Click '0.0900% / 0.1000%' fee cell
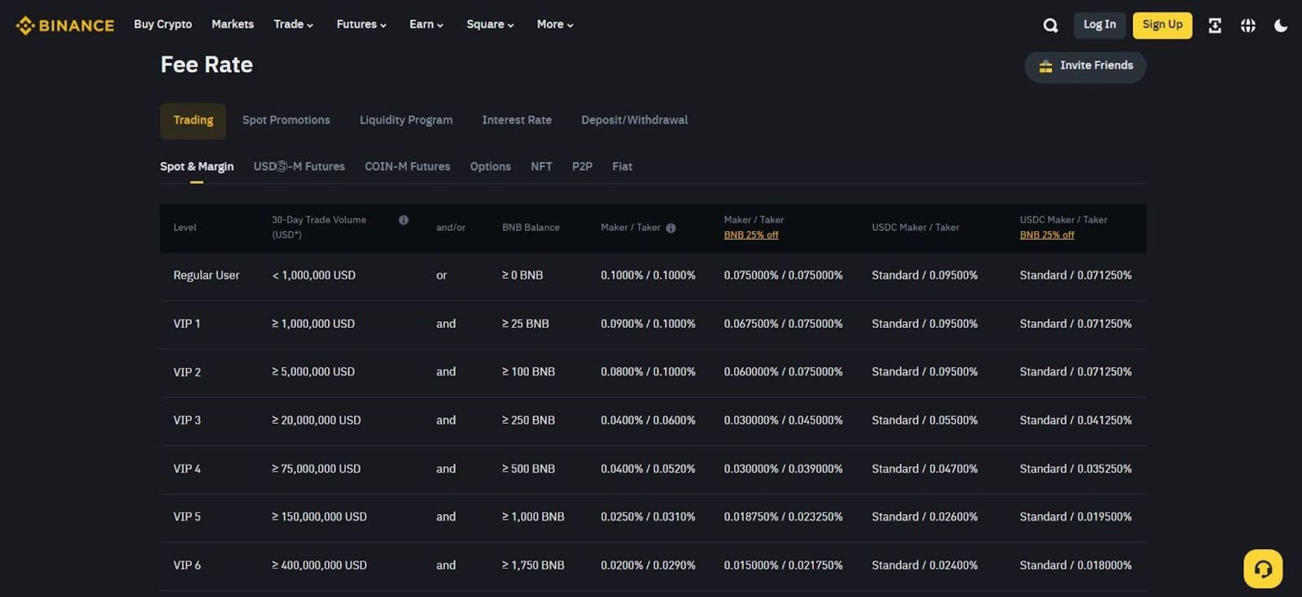This screenshot has width=1302, height=597. [x=649, y=324]
